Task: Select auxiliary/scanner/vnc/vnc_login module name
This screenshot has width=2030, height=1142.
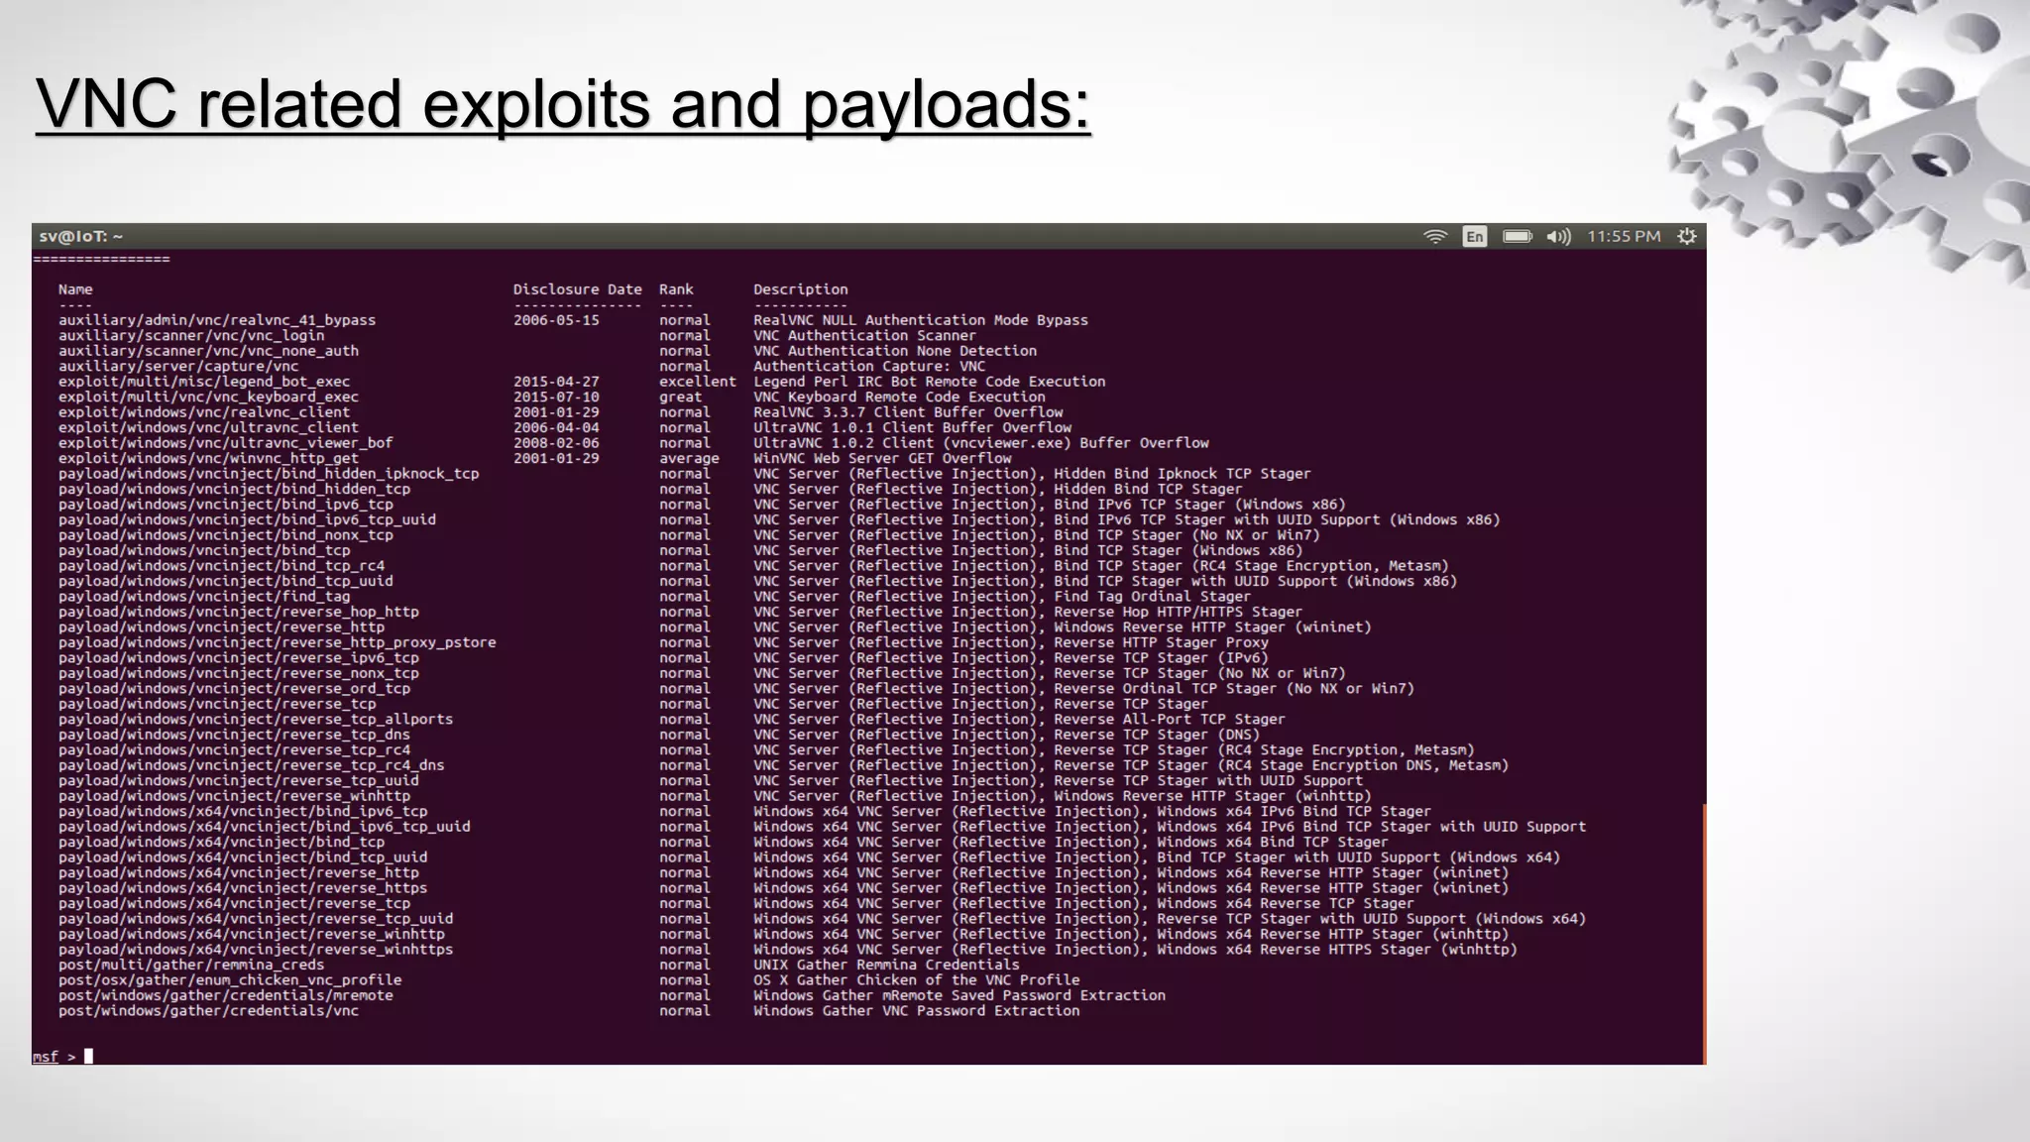Action: 191,335
